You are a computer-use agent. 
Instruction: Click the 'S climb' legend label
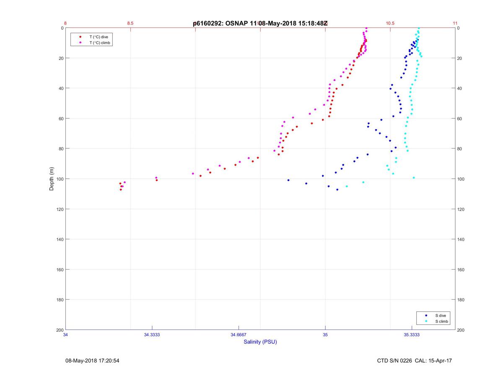point(442,322)
